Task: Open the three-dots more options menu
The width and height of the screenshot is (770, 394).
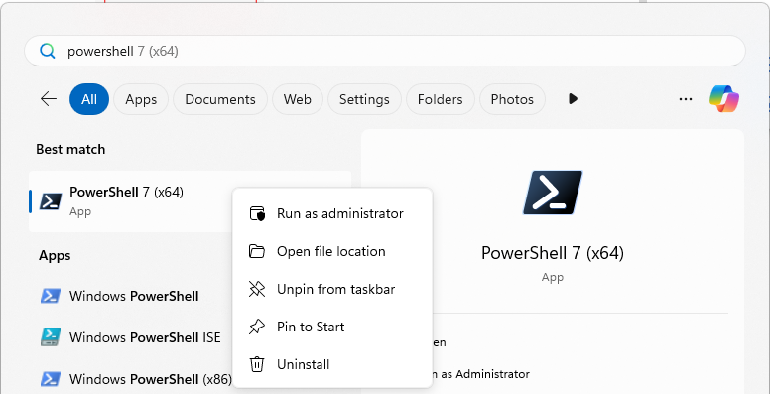Action: tap(686, 99)
